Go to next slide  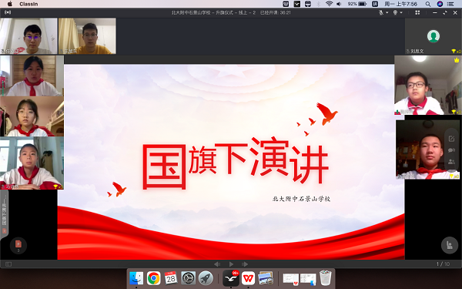(x=245, y=264)
